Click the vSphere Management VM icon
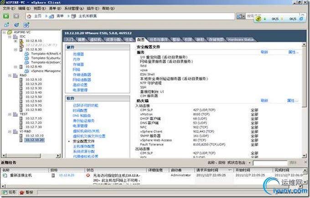The image size is (310, 198). coord(27,71)
